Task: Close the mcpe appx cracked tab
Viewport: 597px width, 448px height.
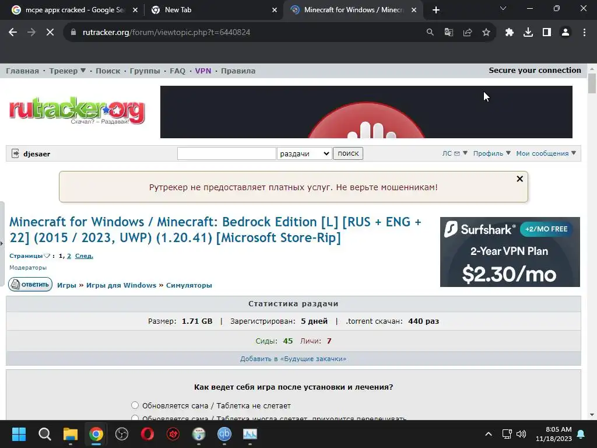Action: point(135,10)
